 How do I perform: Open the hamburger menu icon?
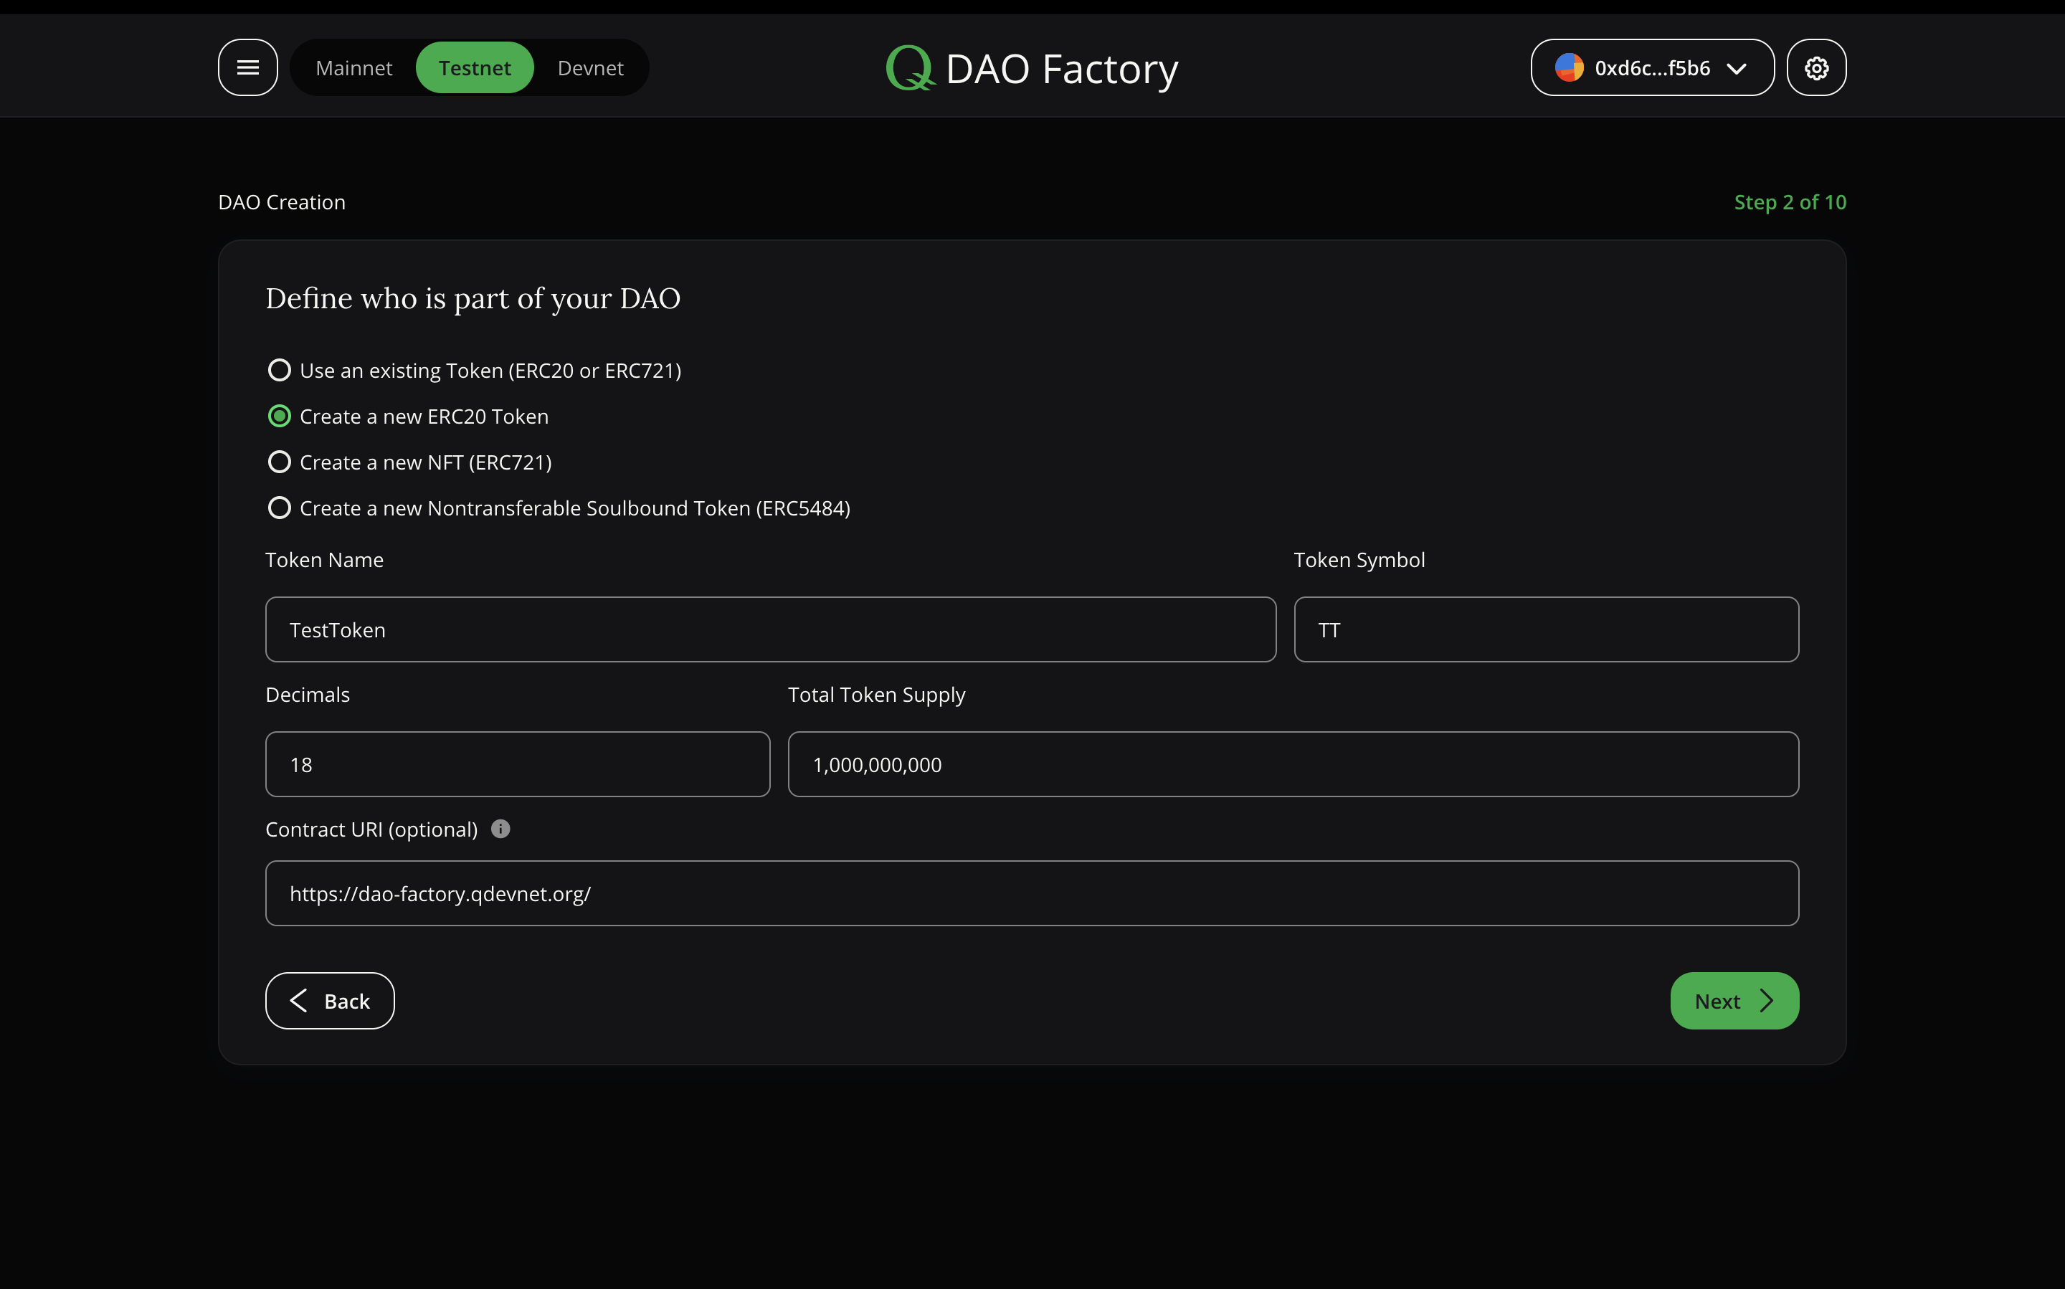[x=248, y=67]
